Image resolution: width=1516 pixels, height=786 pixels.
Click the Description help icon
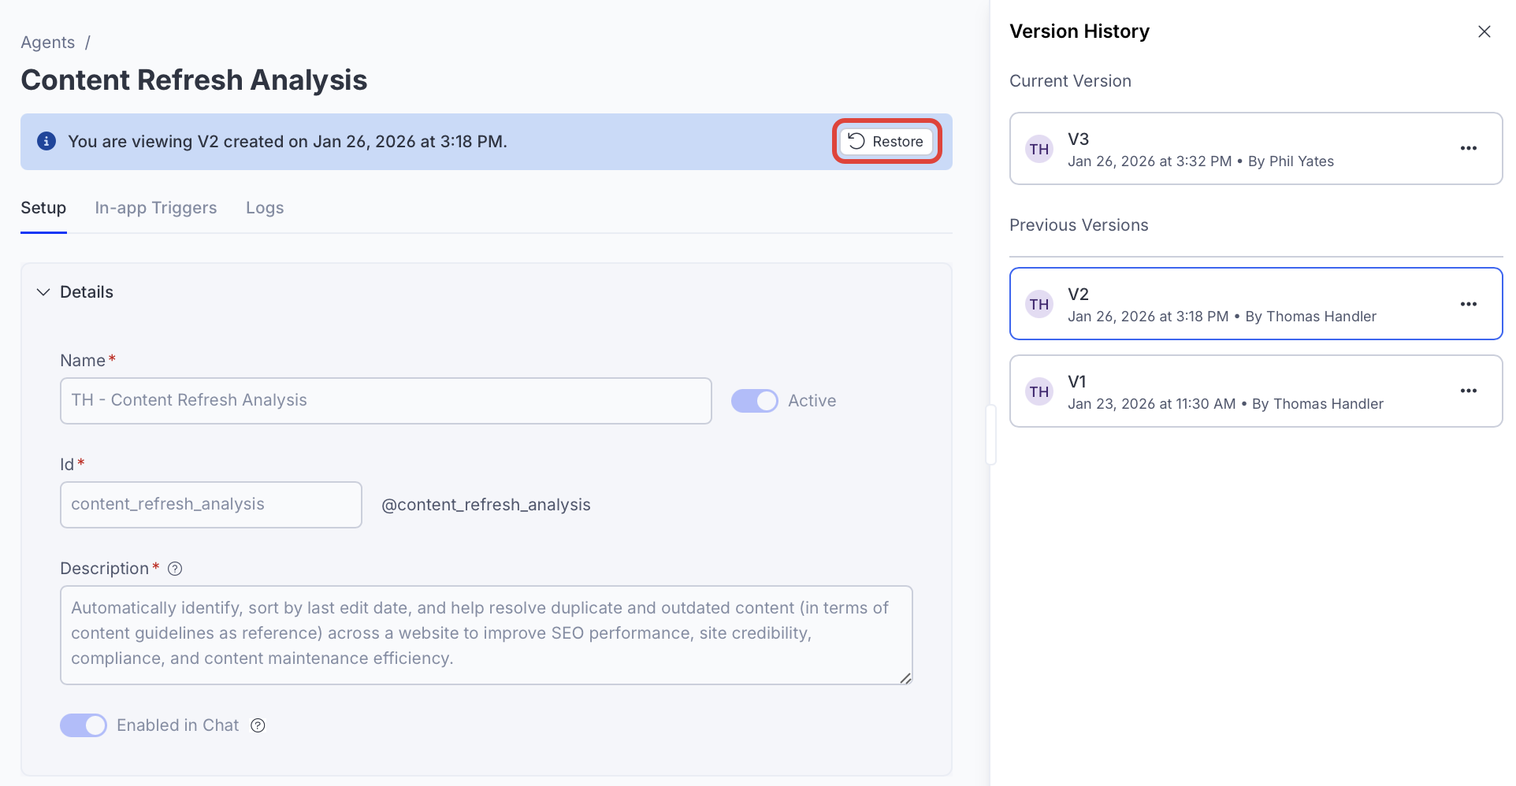(x=175, y=569)
